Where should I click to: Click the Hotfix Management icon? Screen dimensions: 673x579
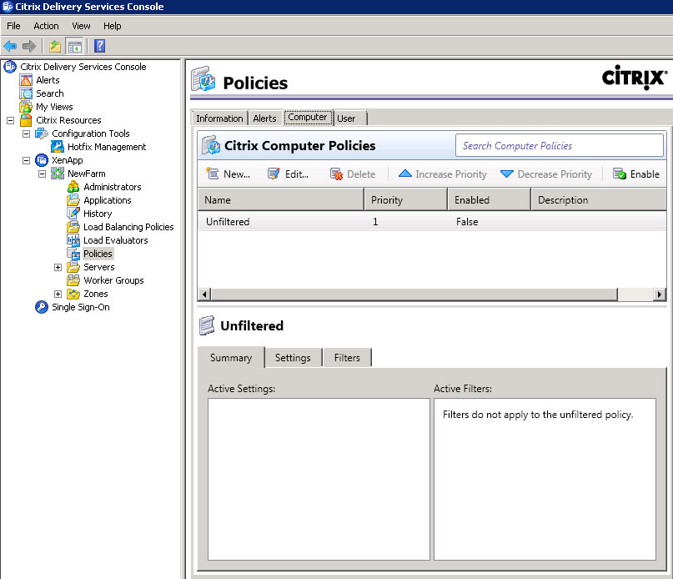click(x=58, y=147)
